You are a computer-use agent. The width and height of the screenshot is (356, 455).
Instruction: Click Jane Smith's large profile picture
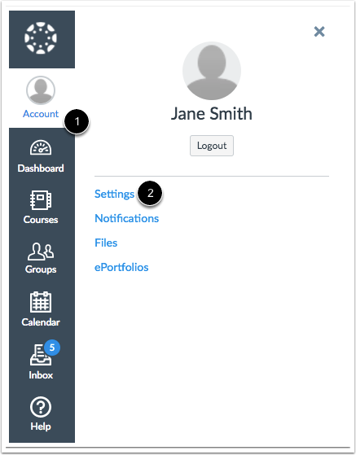[x=212, y=71]
